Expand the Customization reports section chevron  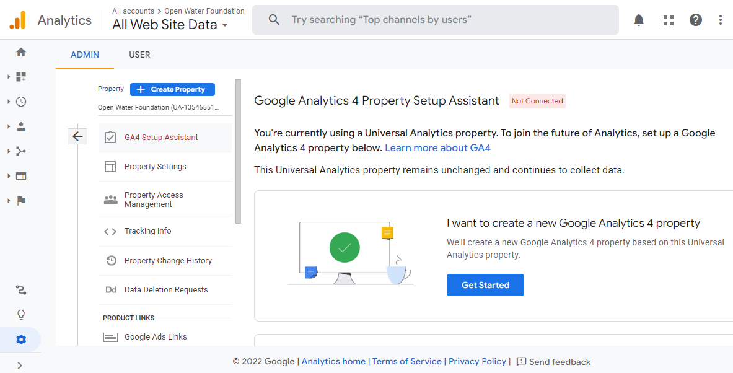(x=9, y=77)
